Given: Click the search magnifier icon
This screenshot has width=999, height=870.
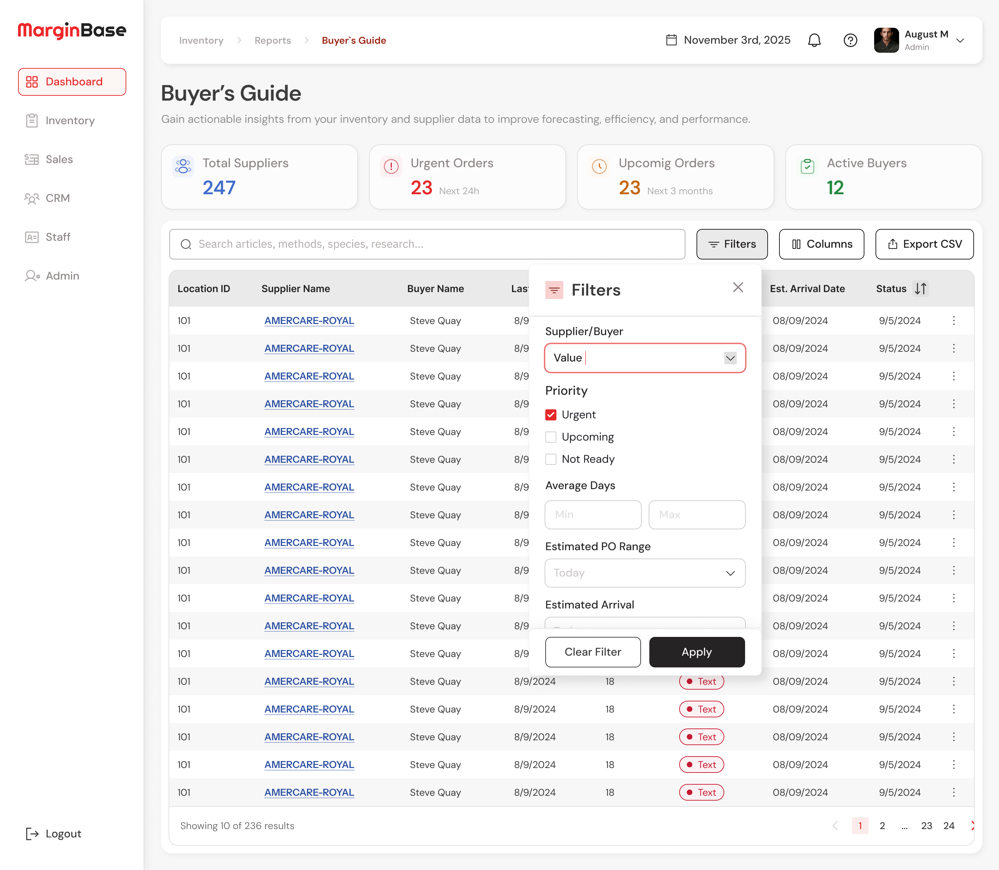Looking at the screenshot, I should (x=186, y=244).
